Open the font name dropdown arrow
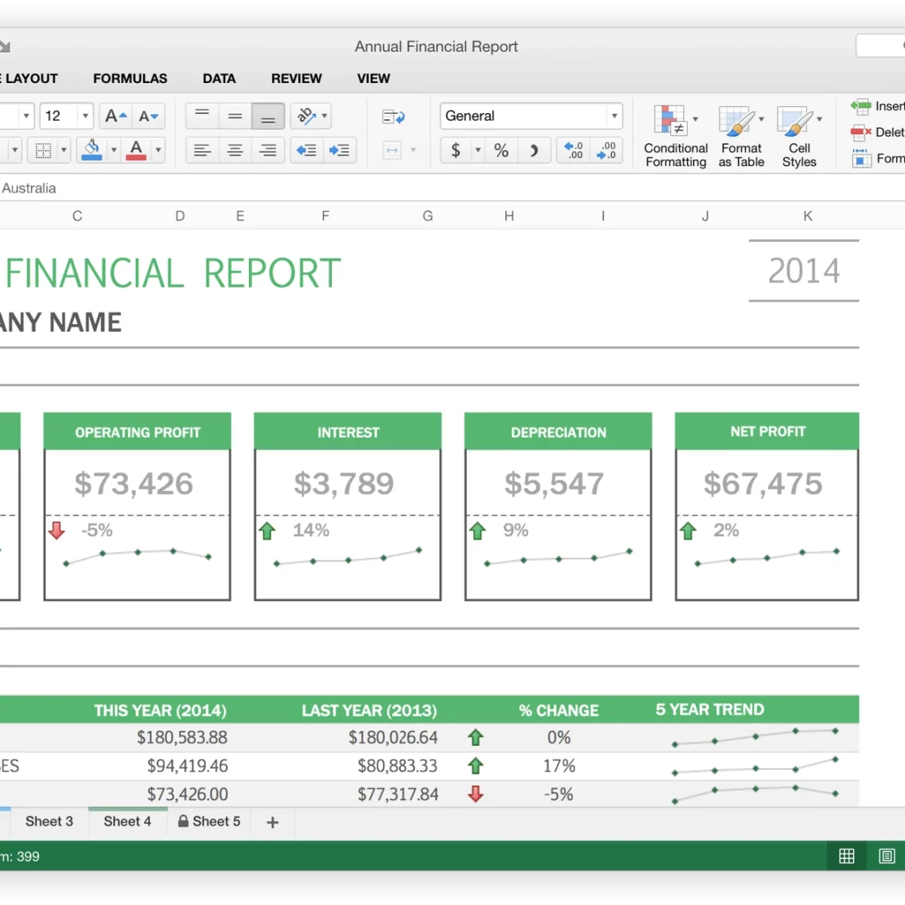905x905 pixels. pyautogui.click(x=26, y=116)
